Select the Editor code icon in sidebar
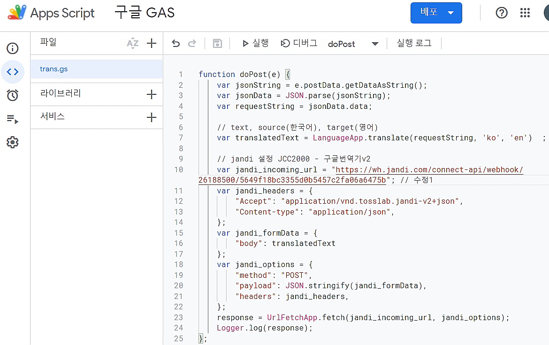Screen dimensions: 549x345 point(13,72)
